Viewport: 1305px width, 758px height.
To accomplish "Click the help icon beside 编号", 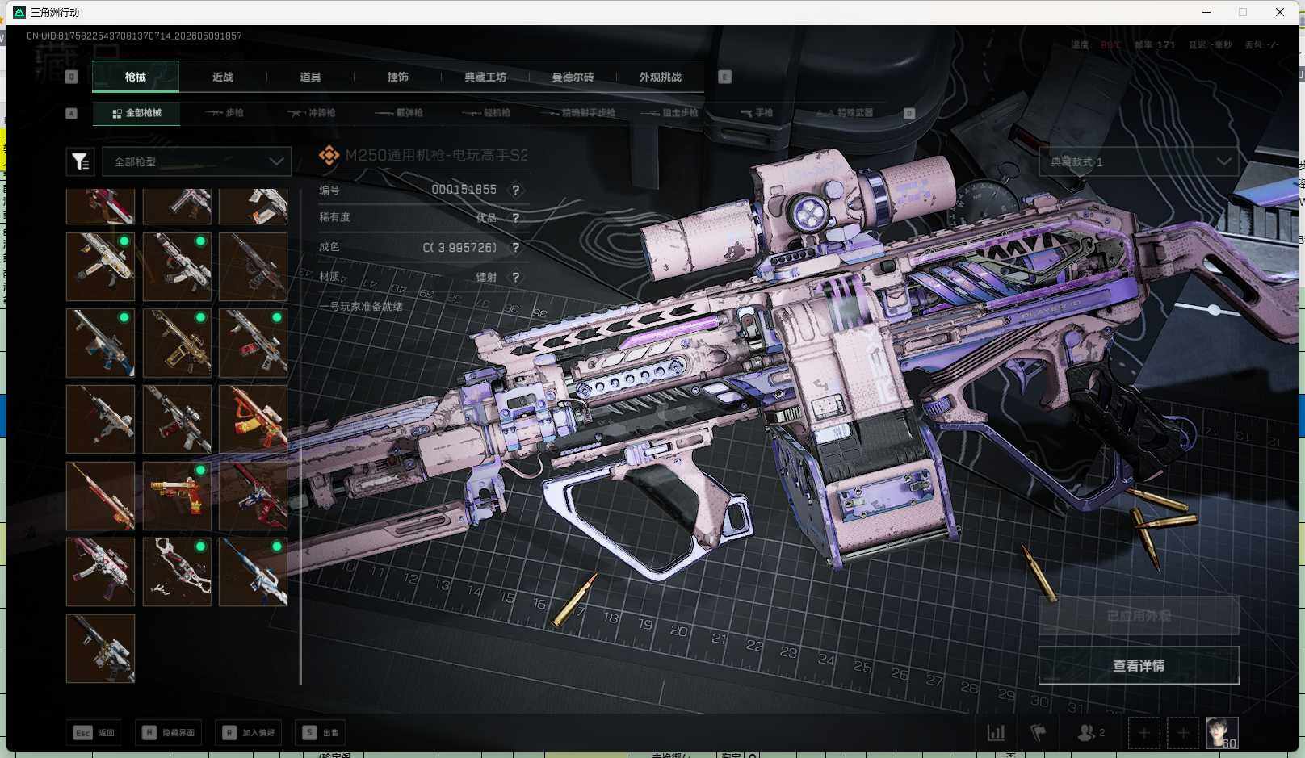I will coord(515,190).
